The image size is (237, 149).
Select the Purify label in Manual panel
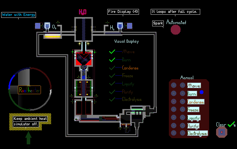[193, 126]
